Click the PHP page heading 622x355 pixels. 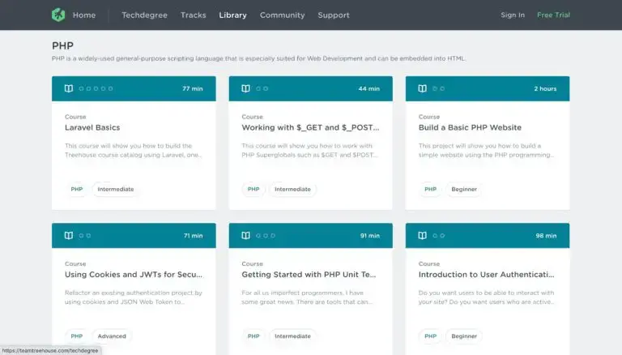pos(62,45)
